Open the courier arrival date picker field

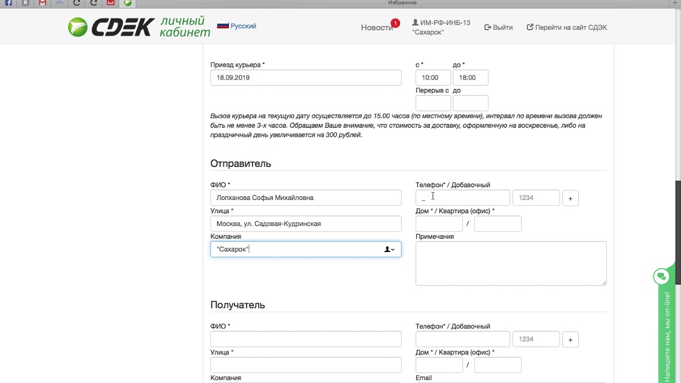coord(306,78)
